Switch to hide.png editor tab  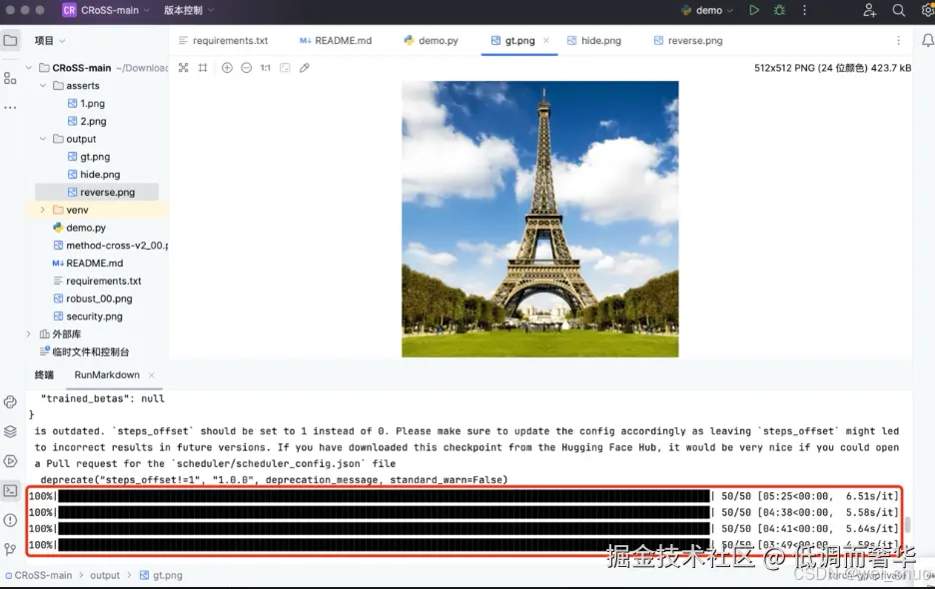(594, 41)
